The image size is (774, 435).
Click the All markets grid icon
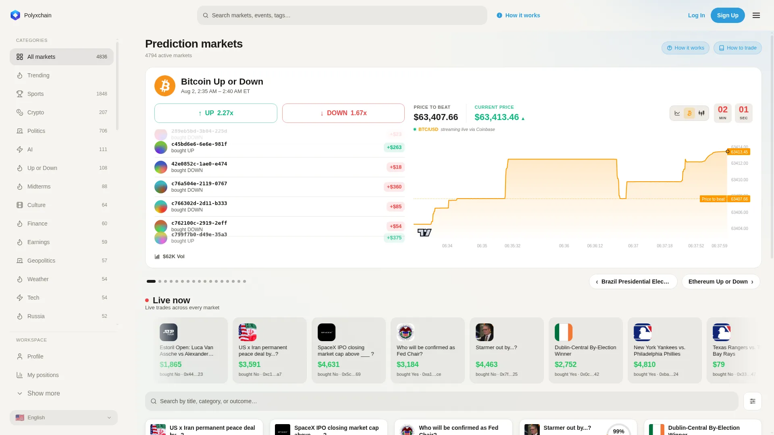[x=20, y=57]
